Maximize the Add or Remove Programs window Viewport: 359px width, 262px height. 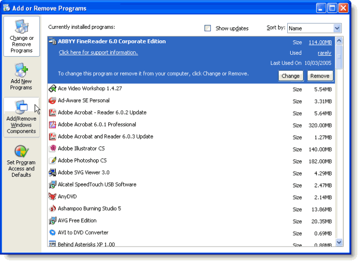pyautogui.click(x=332, y=8)
